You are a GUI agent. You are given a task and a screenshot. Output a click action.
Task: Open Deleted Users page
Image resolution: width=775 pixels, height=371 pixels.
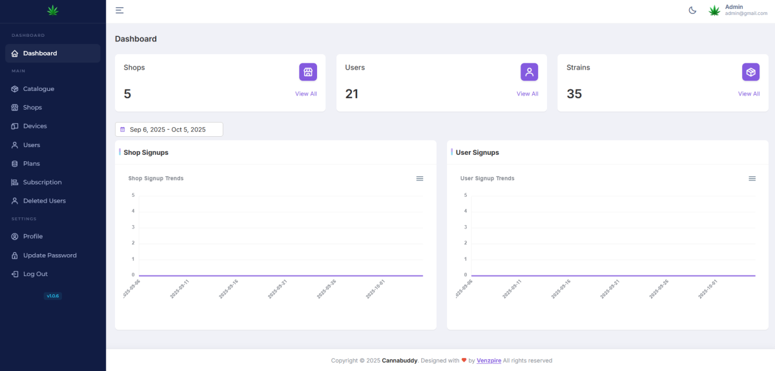45,201
